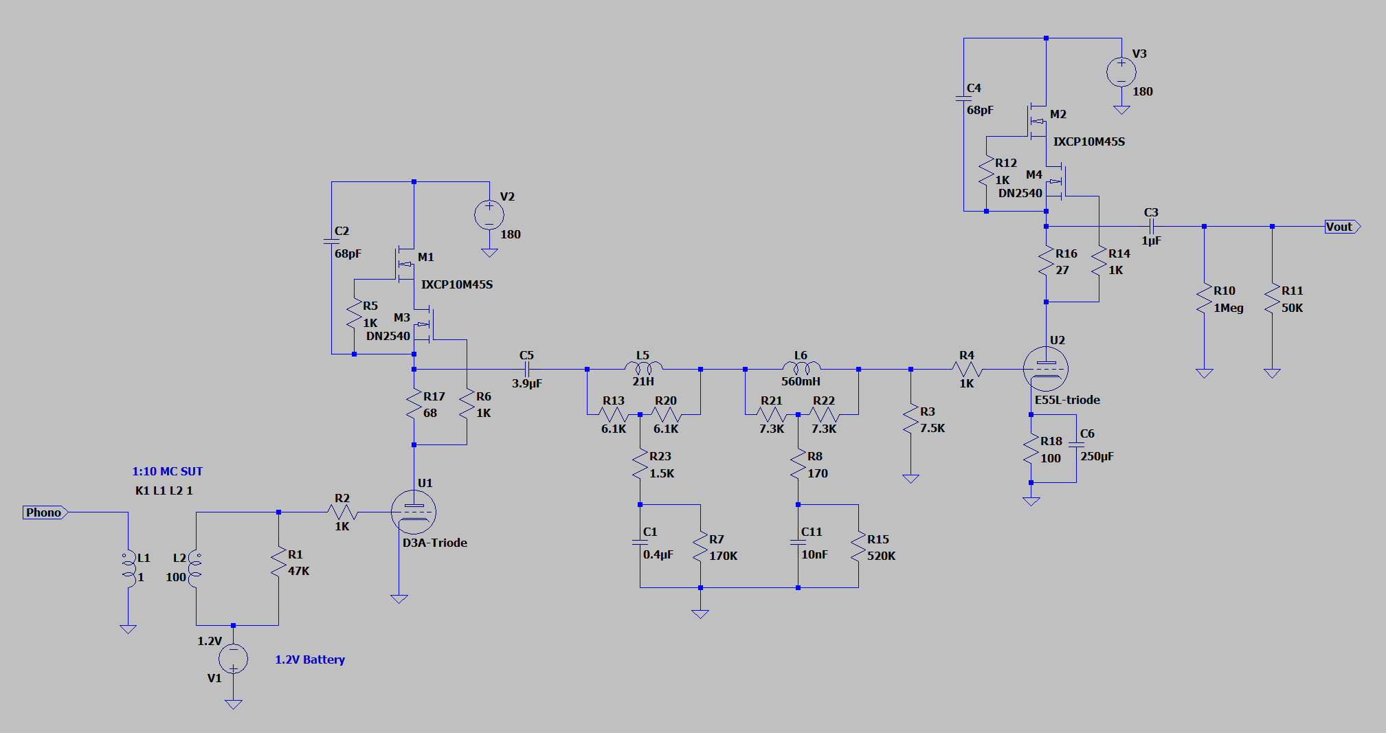1386x733 pixels.
Task: Click the C11 10nF capacitor symbol
Action: (798, 542)
